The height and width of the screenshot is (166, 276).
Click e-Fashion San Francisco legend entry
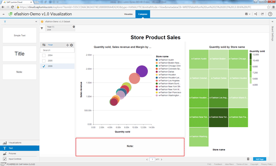pyautogui.click(x=168, y=92)
